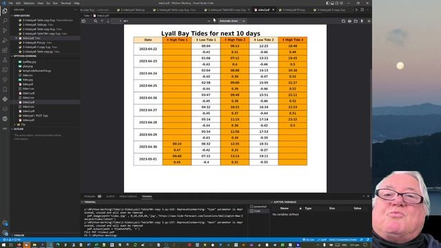The image size is (441, 248).
Task: Open the Run menu
Action: [55, 3]
